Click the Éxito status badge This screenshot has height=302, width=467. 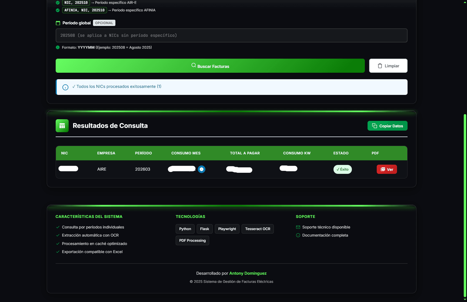(342, 169)
